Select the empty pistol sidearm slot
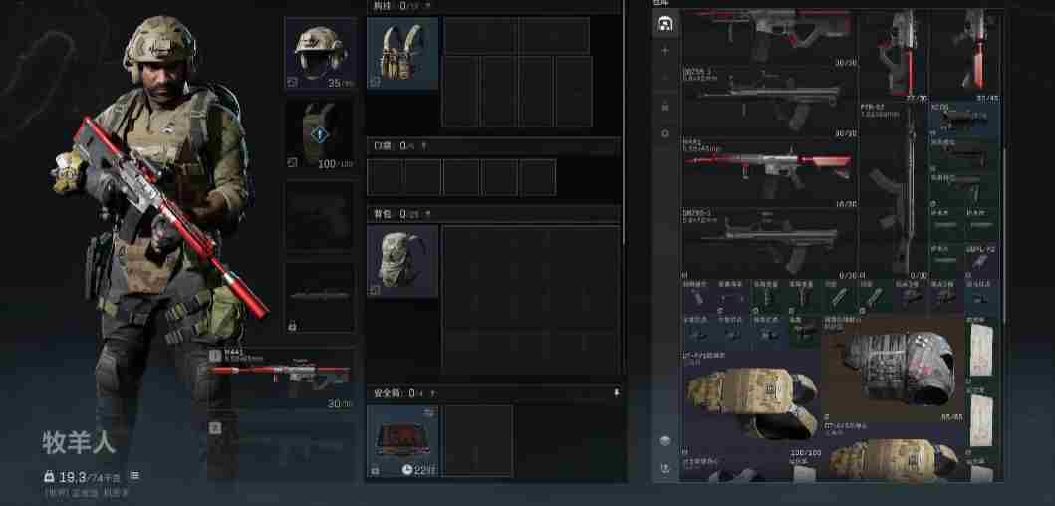Screen dimensions: 1055x506 tap(320, 215)
